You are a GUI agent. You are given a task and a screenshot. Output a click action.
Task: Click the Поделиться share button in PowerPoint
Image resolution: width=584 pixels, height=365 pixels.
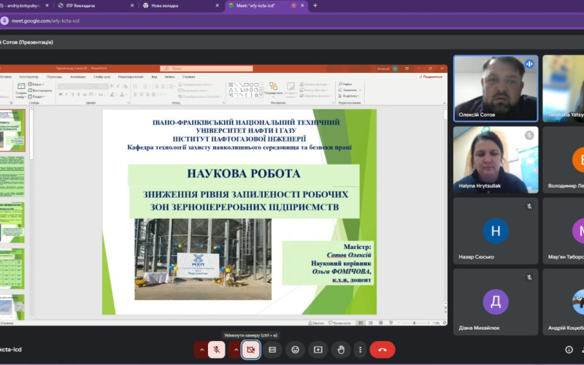pos(431,77)
